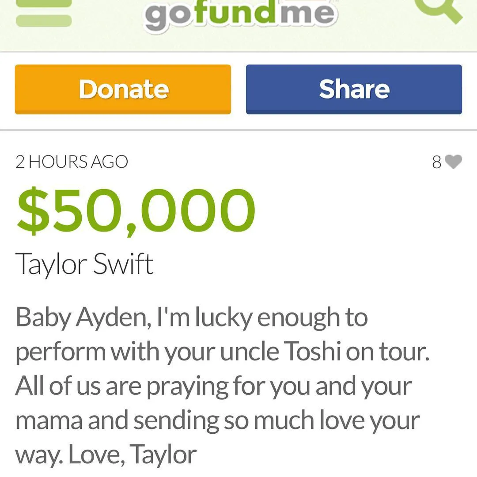Like the donation with the heart icon
477x477 pixels.
click(x=453, y=162)
